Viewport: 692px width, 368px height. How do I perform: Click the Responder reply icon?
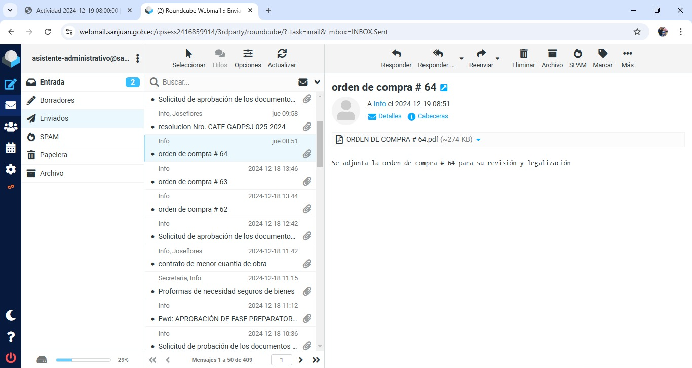(x=396, y=58)
